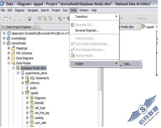Screen dimensions: 161x128
Task: Click the Paste toolbar icon
Action: (50, 18)
